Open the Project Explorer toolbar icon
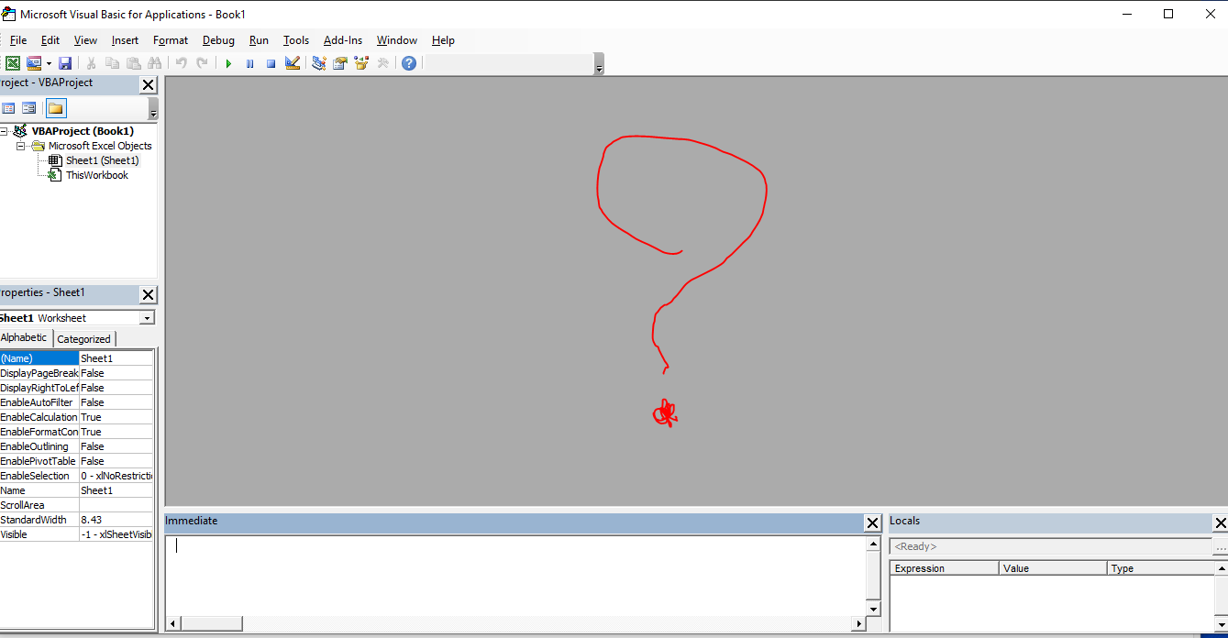 (x=319, y=63)
